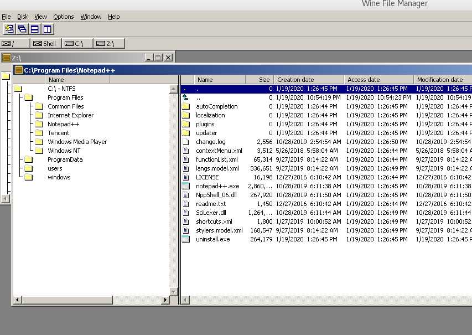Click the file list horizontal scroll left arrow
The width and height of the screenshot is (472, 335).
(185, 300)
